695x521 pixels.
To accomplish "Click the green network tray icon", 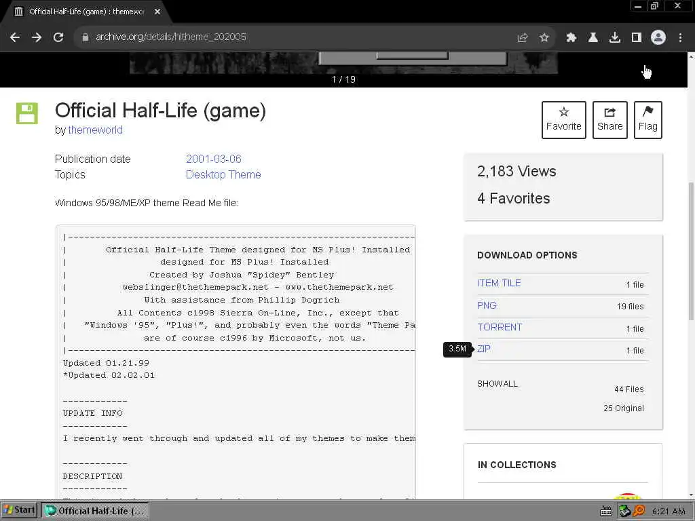I will (x=624, y=511).
